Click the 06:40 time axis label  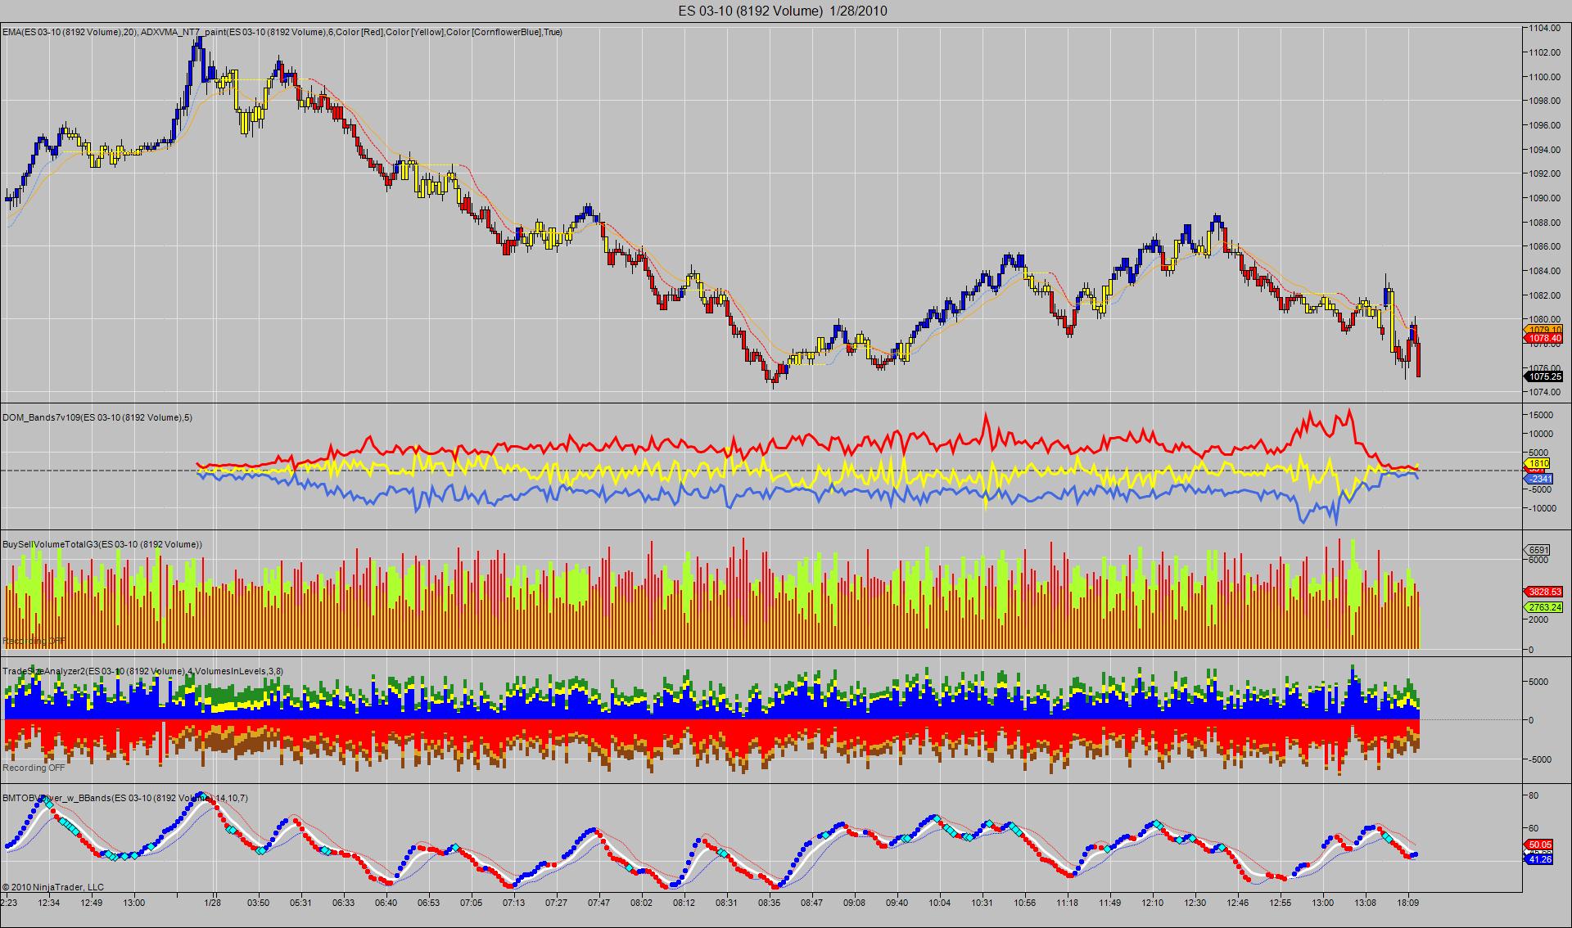(x=386, y=903)
